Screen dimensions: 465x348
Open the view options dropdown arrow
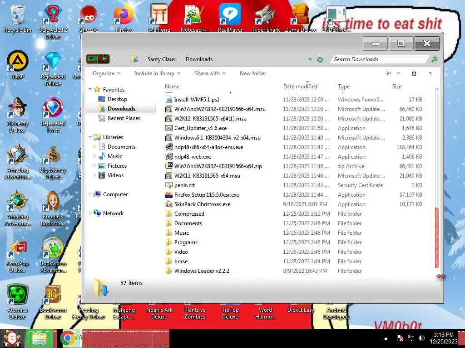[x=398, y=73]
